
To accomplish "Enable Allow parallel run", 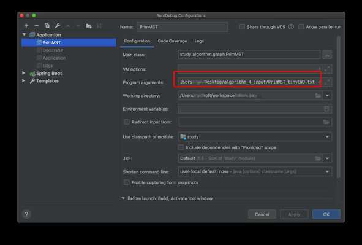I will tap(301, 27).
